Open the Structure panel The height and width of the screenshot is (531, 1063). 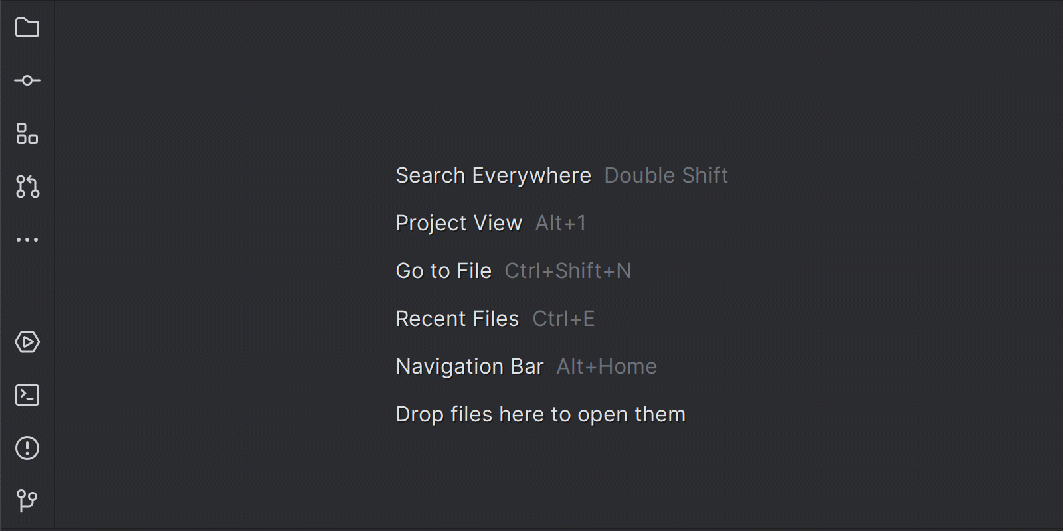[27, 135]
